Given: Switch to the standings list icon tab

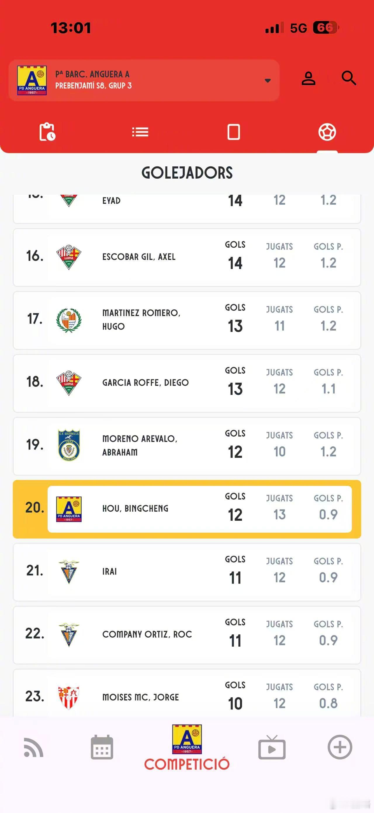Looking at the screenshot, I should 140,132.
